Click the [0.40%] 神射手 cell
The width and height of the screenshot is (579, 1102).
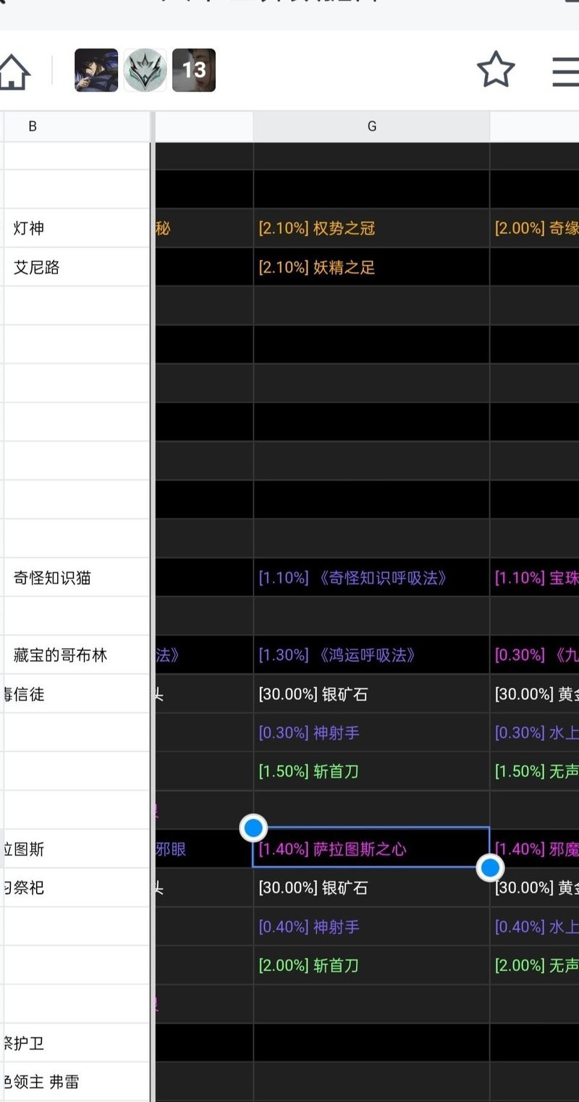point(371,927)
